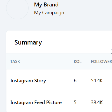The image size is (112, 112).
Task: Click the 38.4K followers value
Action: [x=97, y=102]
